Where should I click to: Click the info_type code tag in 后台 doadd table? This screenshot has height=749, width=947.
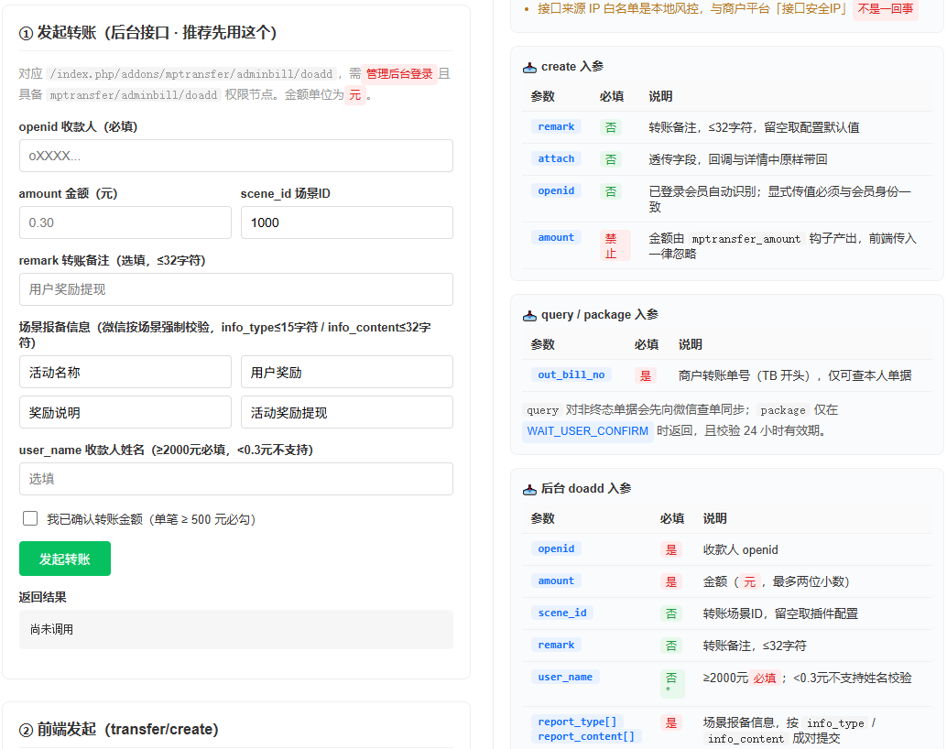pyautogui.click(x=835, y=723)
